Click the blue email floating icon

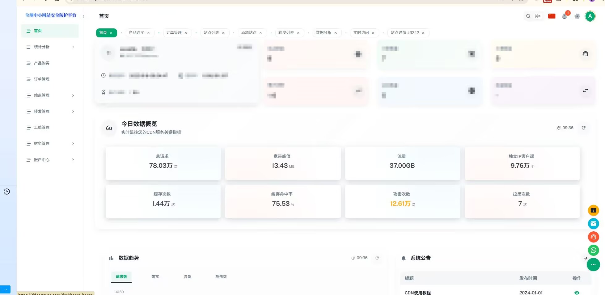[x=593, y=224]
